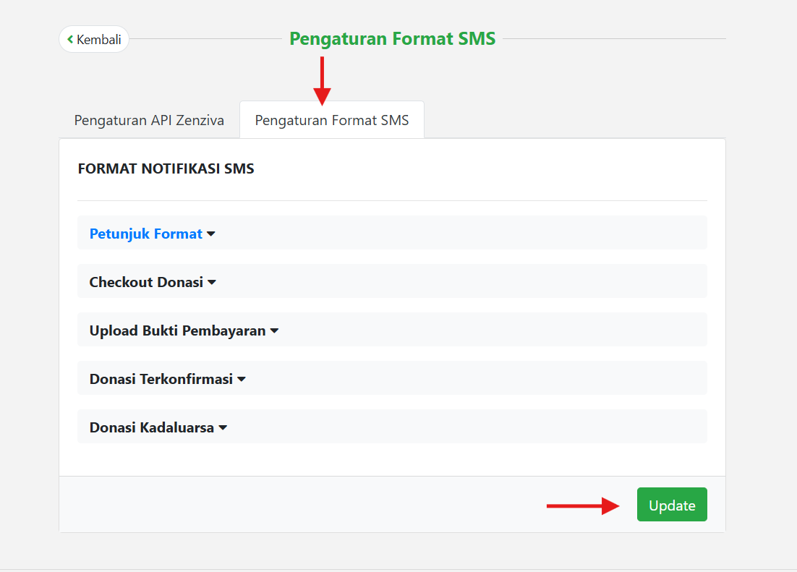Click the left chevron icon in Kembali

click(x=70, y=39)
